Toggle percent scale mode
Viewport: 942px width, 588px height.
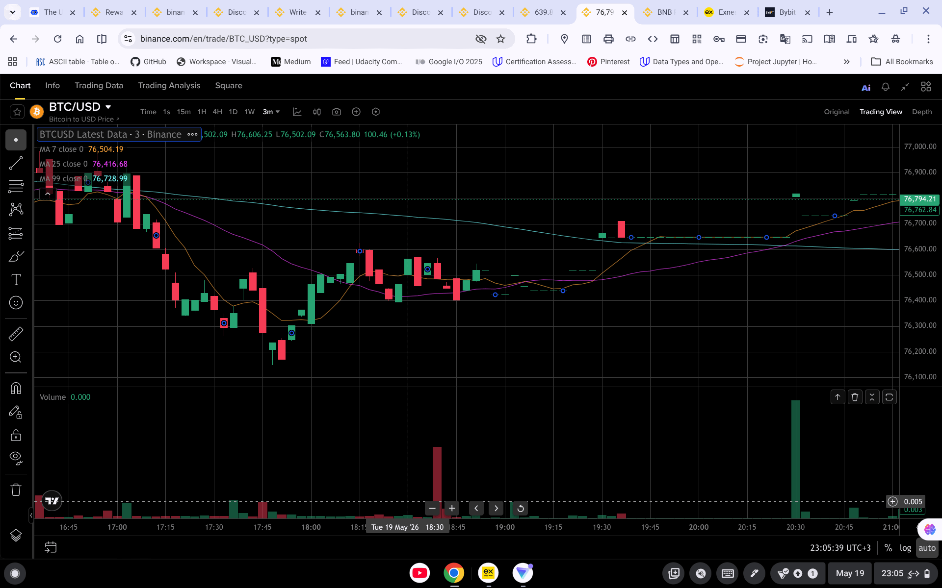[x=888, y=548]
